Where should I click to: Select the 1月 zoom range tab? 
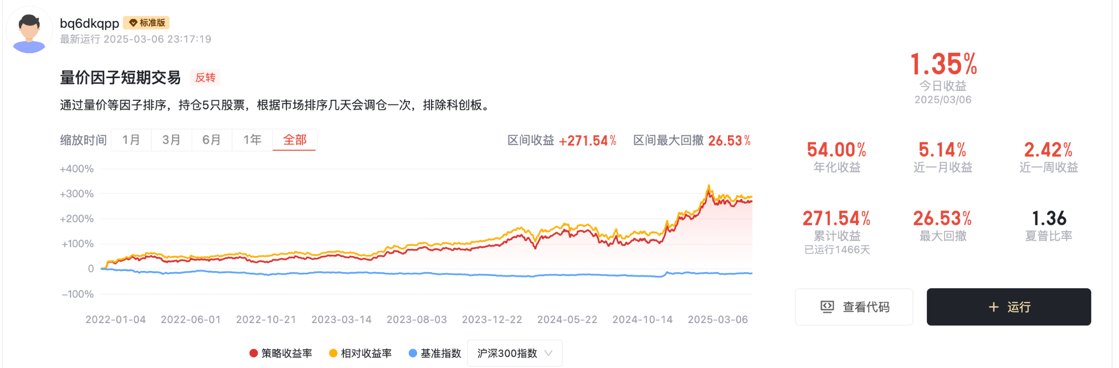click(x=131, y=140)
